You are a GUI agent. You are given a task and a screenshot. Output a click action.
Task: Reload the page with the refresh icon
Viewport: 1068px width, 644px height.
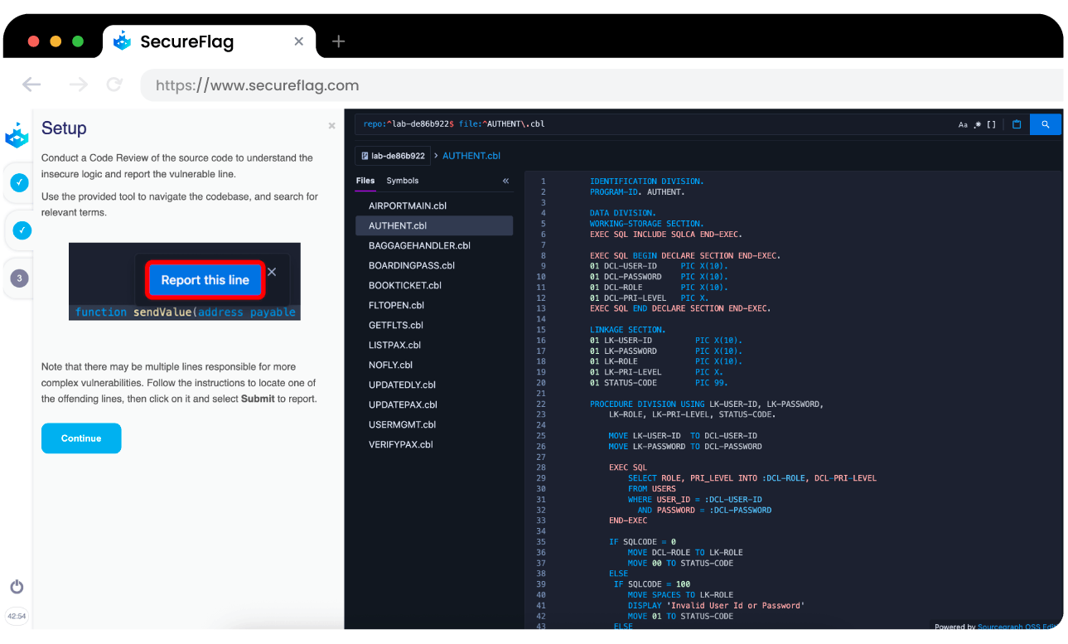pyautogui.click(x=114, y=84)
